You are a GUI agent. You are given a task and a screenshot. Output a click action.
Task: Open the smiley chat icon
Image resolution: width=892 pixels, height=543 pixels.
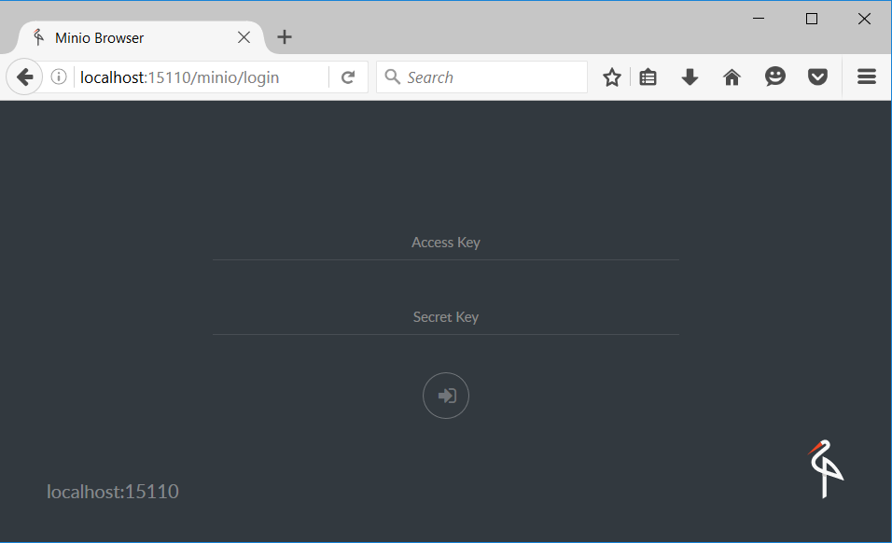pyautogui.click(x=774, y=77)
